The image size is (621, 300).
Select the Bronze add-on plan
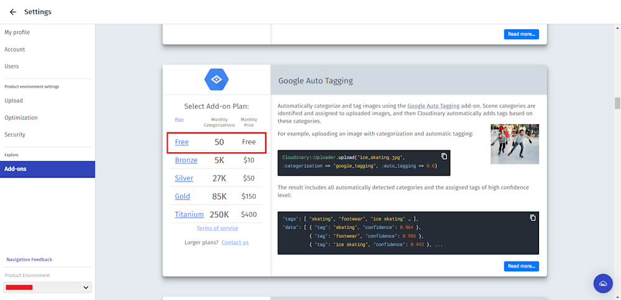(x=186, y=160)
